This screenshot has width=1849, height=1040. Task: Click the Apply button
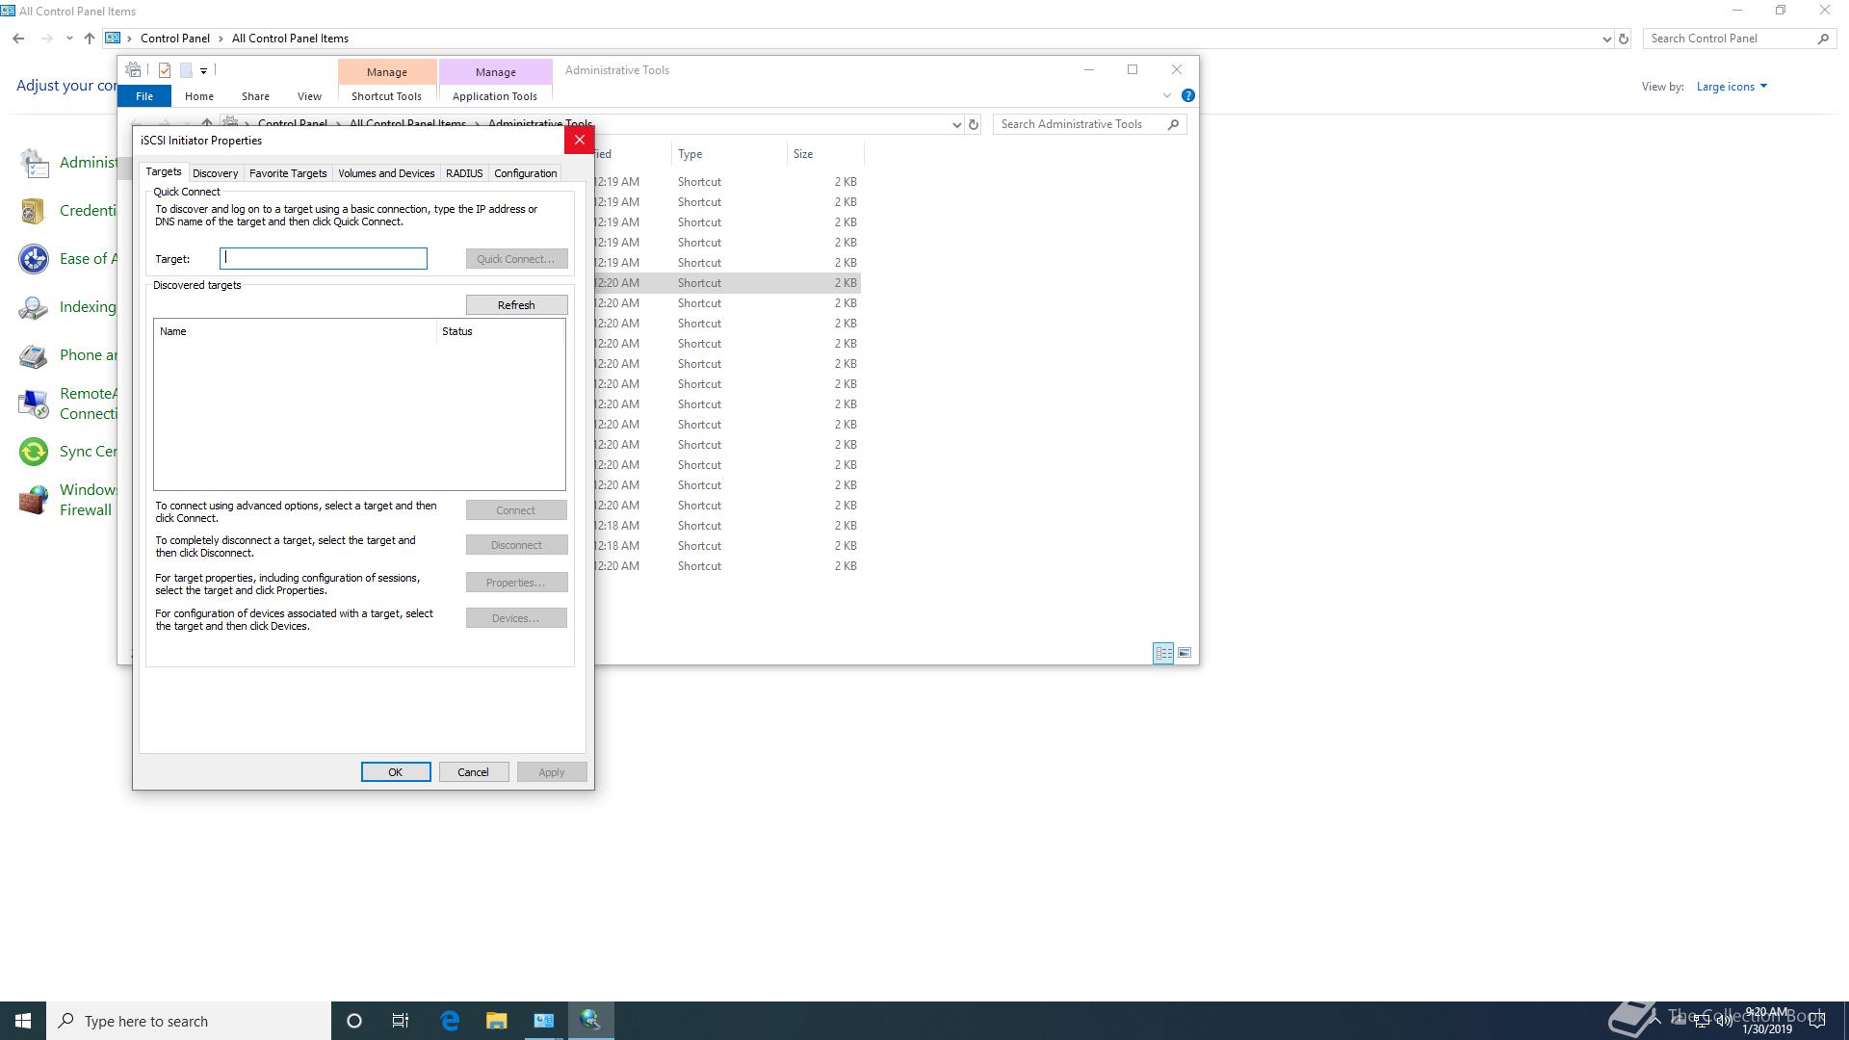[x=552, y=772]
